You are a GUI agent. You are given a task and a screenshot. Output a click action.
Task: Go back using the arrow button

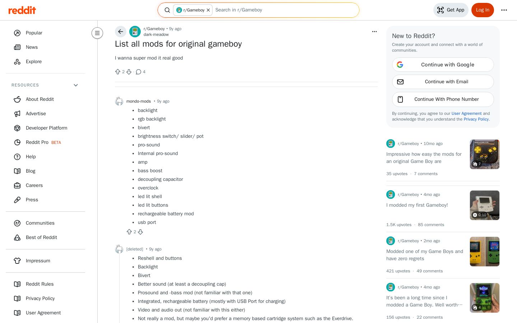(121, 32)
